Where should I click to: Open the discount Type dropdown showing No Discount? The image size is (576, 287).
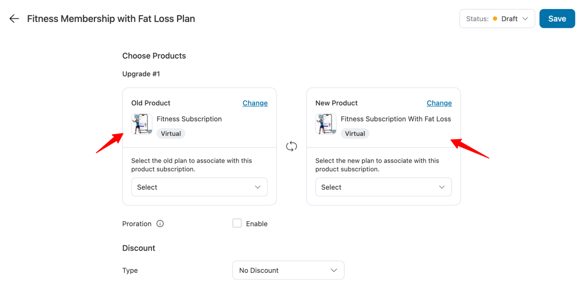pos(288,270)
